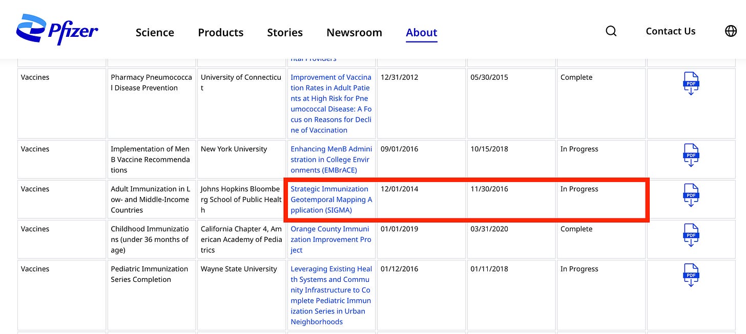This screenshot has width=746, height=334.
Task: Select the Wayne State University cell
Action: [x=241, y=295]
